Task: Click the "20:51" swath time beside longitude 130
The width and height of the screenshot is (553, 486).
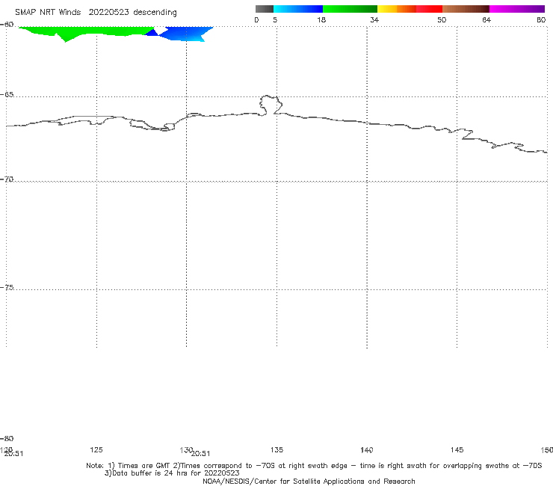Action: [201, 454]
